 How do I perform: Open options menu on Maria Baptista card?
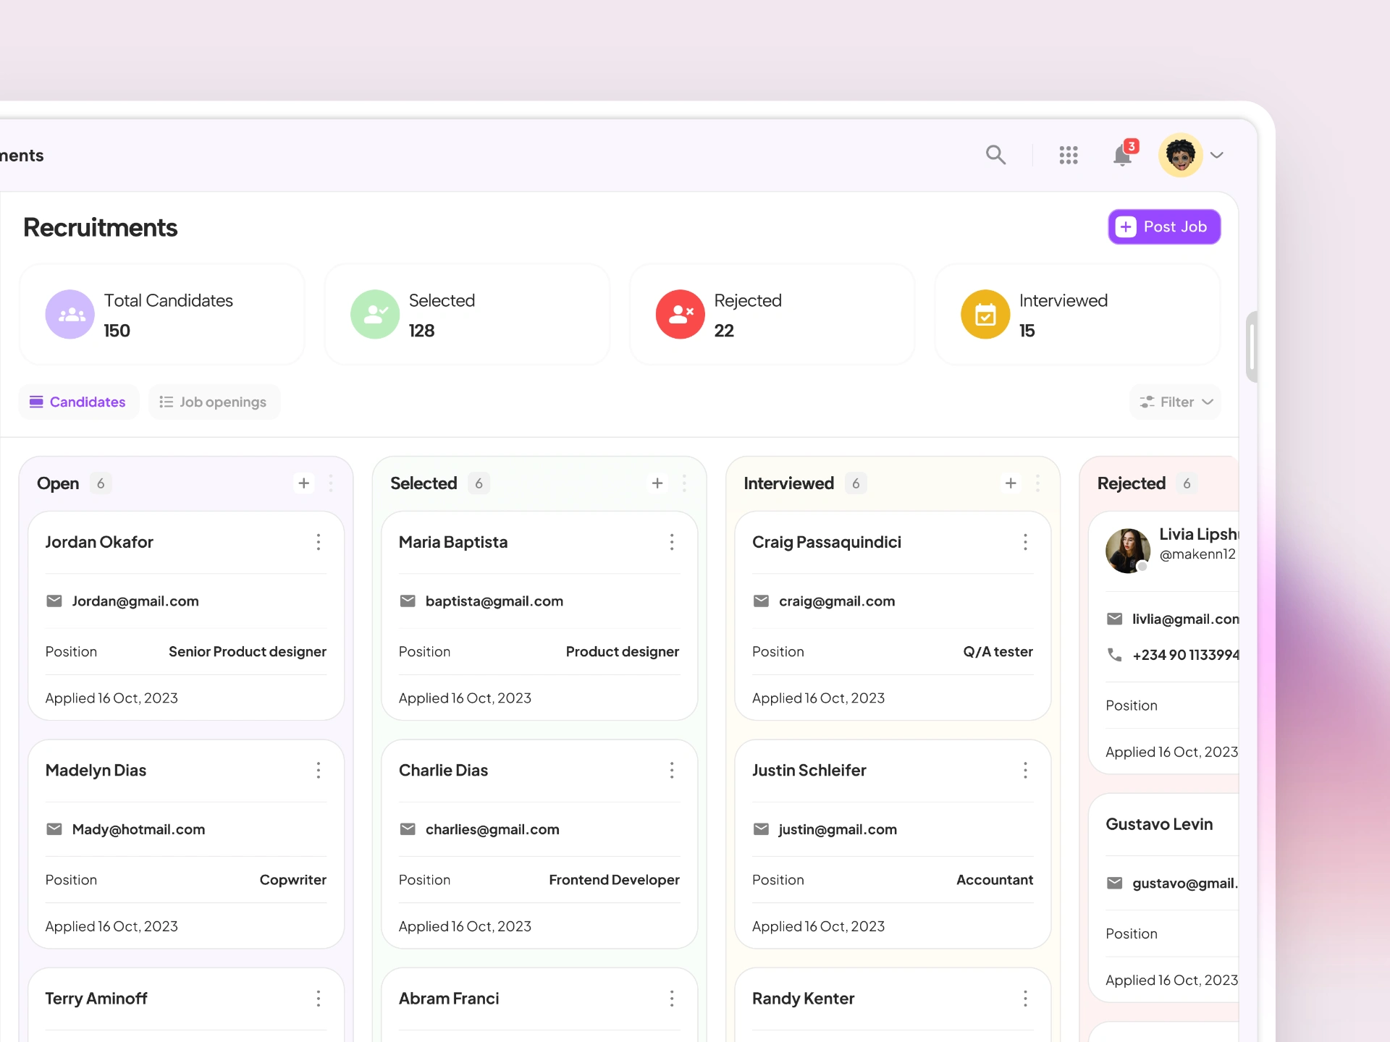tap(672, 542)
